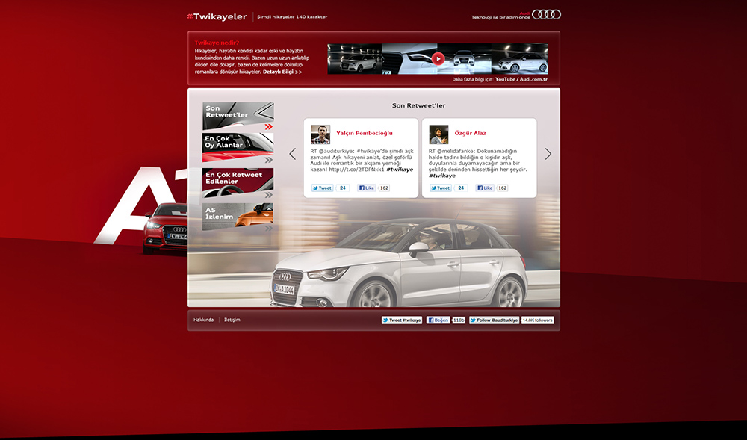Viewport: 747px width, 440px height.
Task: Click the footer 118b like count
Action: 459,320
